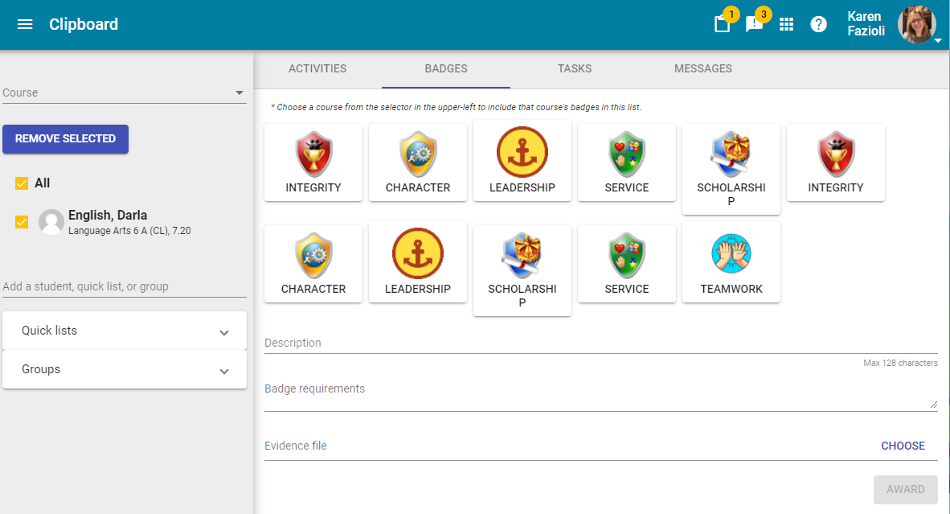Uncheck the English, Darla checkbox
The image size is (950, 514).
coord(22,222)
